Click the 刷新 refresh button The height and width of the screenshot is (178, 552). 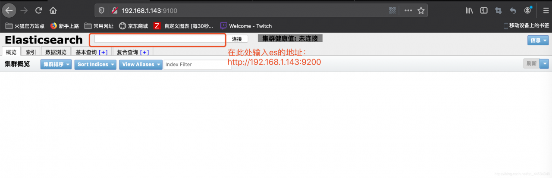pyautogui.click(x=531, y=64)
